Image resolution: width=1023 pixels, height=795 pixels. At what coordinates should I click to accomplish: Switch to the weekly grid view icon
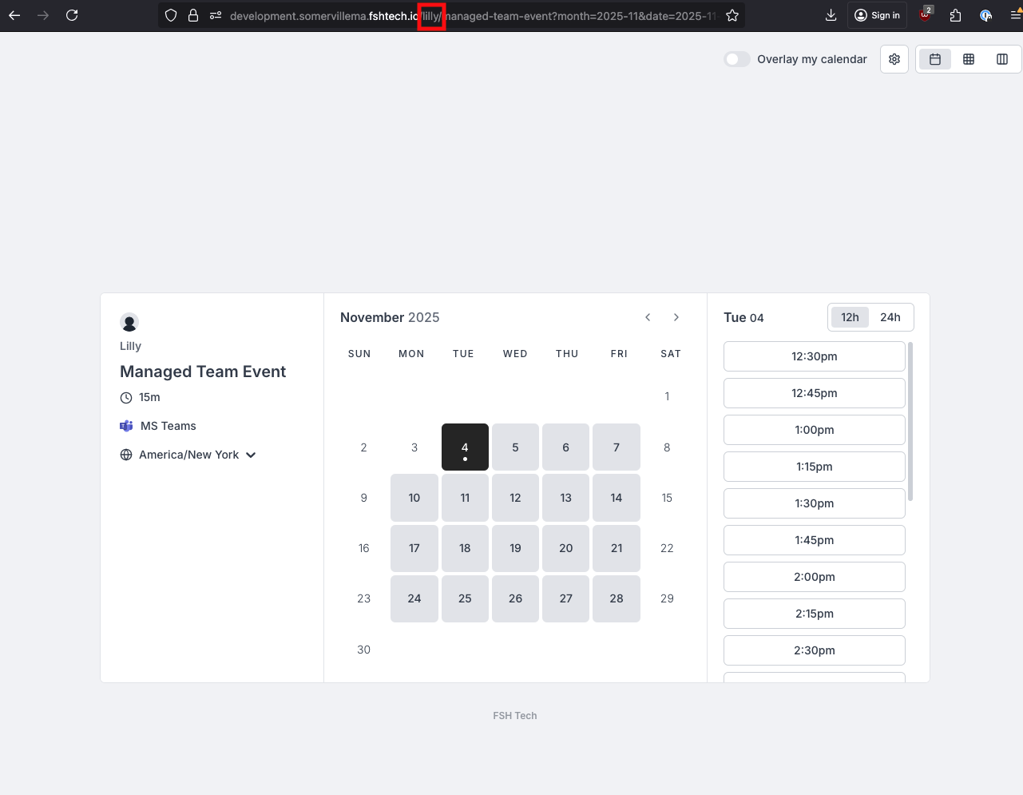coord(969,59)
